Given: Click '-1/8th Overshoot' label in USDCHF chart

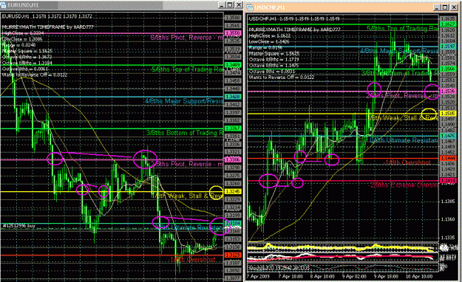Looking at the screenshot, I should [408, 162].
